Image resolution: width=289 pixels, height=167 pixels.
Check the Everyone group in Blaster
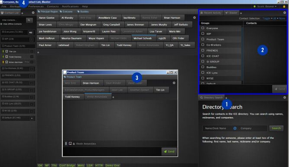tap(203, 28)
